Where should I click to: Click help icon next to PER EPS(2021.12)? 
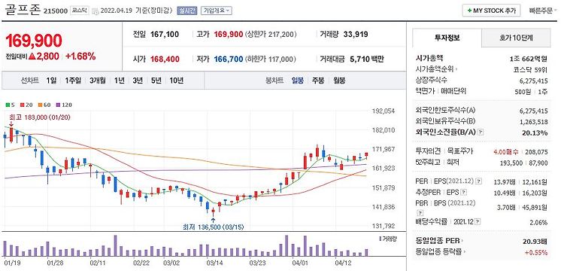tap(480, 181)
